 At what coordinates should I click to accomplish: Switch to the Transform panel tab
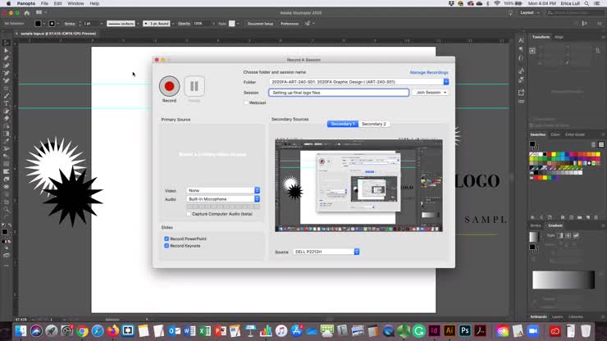click(541, 37)
